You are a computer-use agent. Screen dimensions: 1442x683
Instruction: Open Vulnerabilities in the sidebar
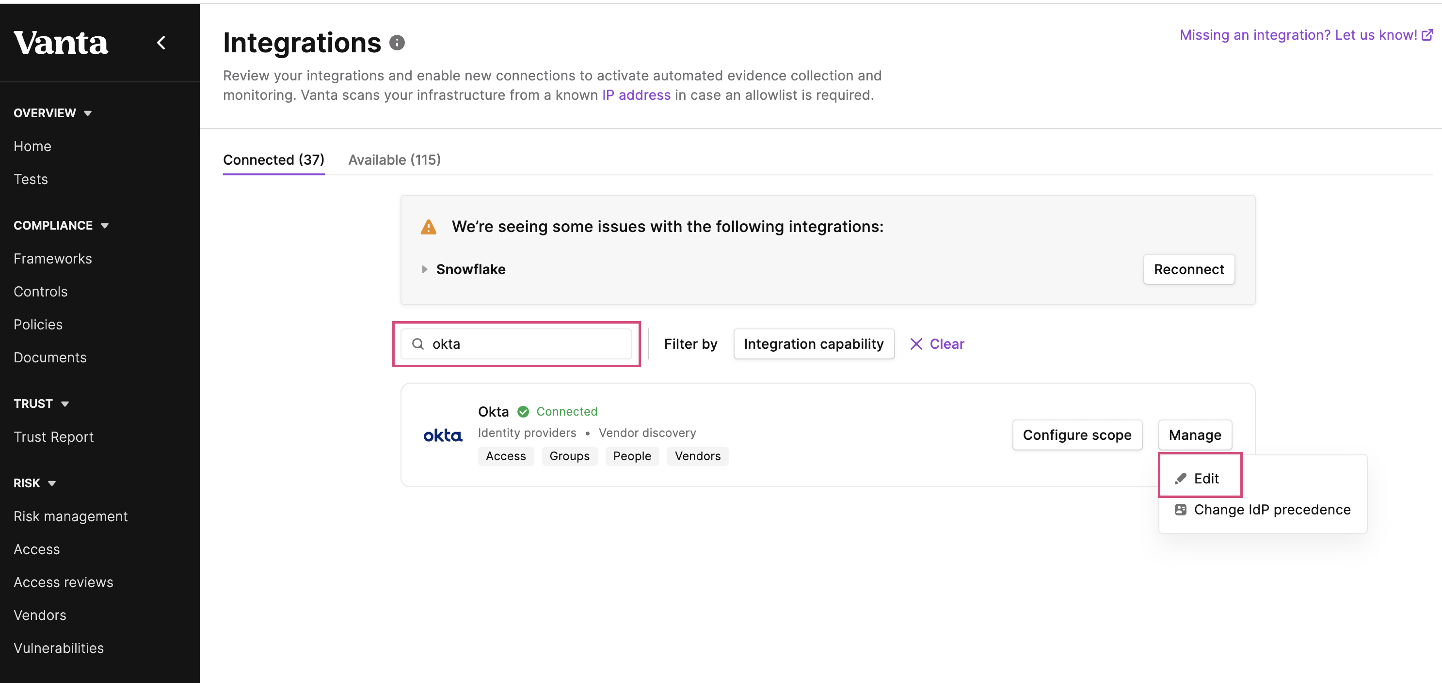coord(59,649)
